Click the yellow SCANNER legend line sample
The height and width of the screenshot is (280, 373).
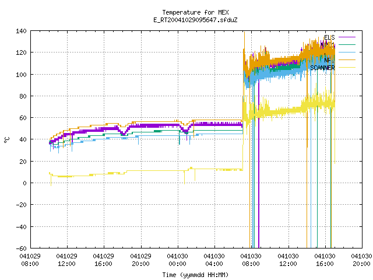point(347,68)
